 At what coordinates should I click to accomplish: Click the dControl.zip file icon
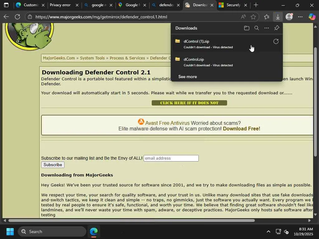(178, 59)
